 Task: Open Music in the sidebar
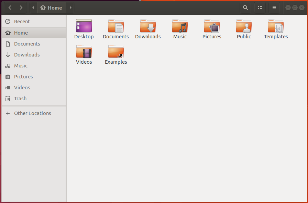tap(34, 66)
